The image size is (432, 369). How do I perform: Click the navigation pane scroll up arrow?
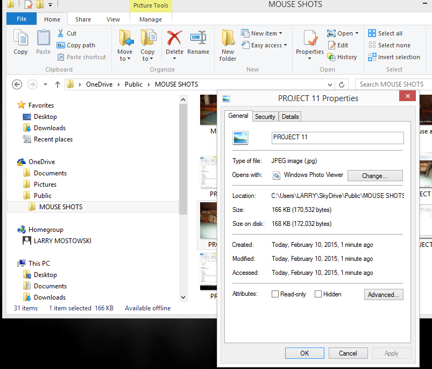[183, 100]
